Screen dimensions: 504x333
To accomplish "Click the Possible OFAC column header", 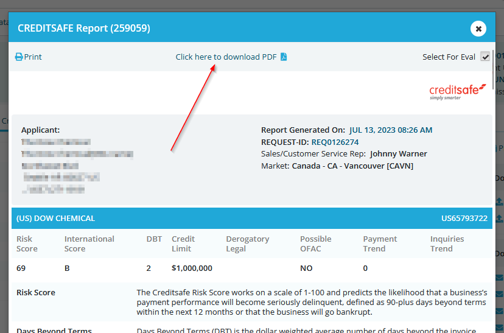I will coord(316,244).
